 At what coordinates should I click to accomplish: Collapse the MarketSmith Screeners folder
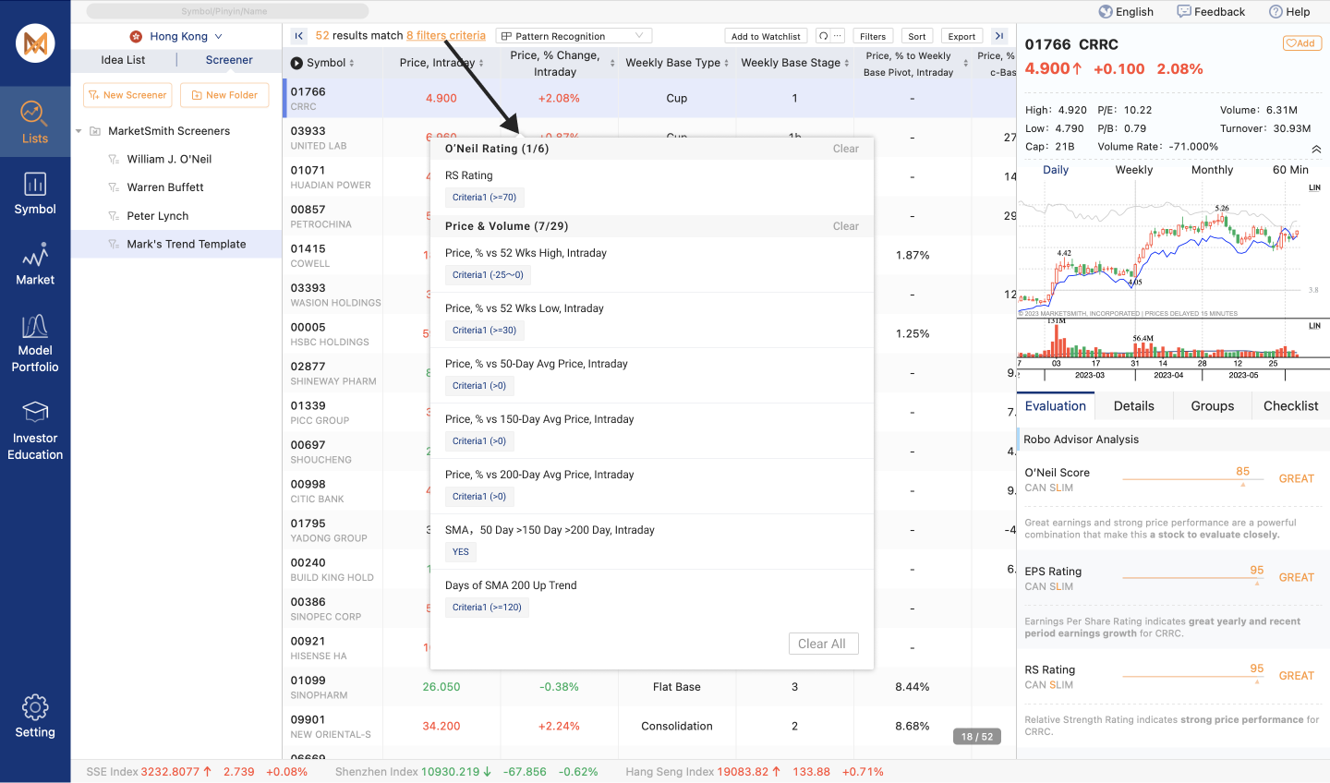(78, 130)
